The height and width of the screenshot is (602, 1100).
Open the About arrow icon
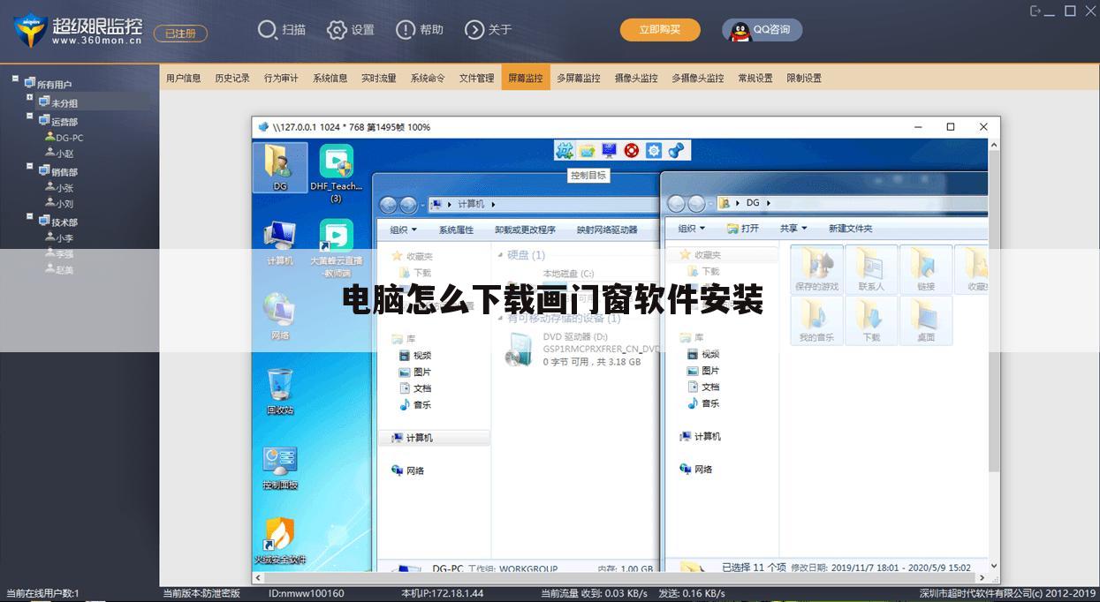[474, 30]
